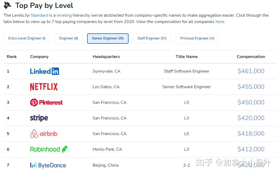Click the Levels.fyi logo beside the heading
The height and width of the screenshot is (174, 278).
coord(7,5)
